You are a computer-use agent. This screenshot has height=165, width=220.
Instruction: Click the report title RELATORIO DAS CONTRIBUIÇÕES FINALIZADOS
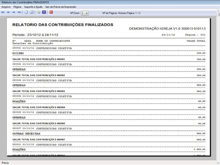pyautogui.click(x=63, y=25)
